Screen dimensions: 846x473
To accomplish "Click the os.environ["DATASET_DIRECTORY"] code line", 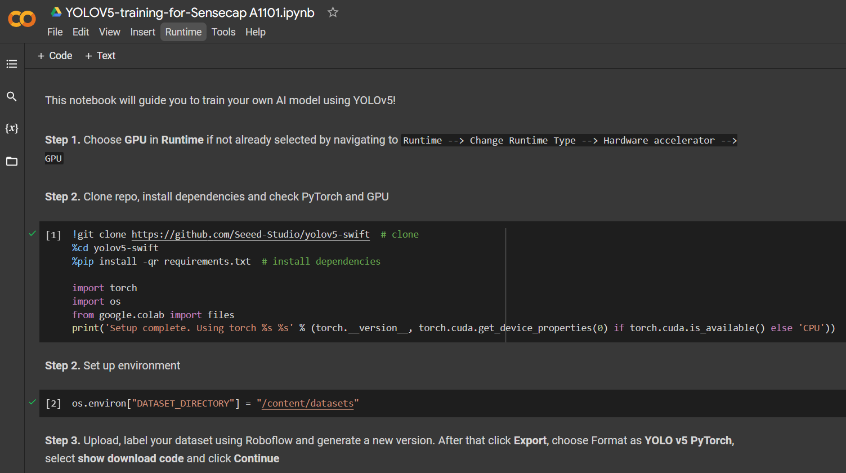I will tap(215, 404).
